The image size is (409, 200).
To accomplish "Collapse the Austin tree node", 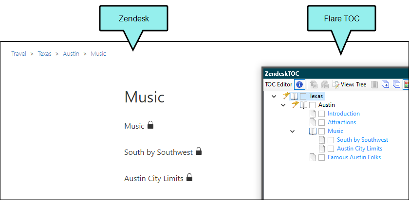I will (x=283, y=105).
